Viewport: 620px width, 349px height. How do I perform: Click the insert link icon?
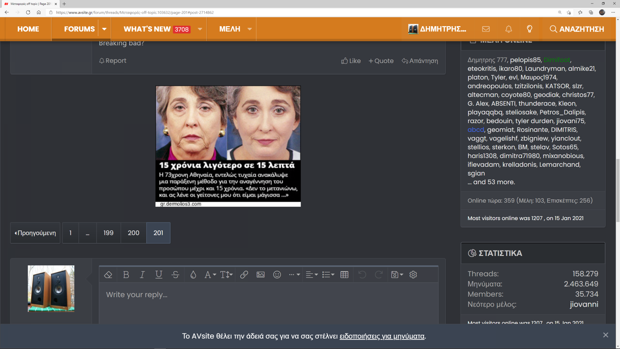tap(244, 275)
